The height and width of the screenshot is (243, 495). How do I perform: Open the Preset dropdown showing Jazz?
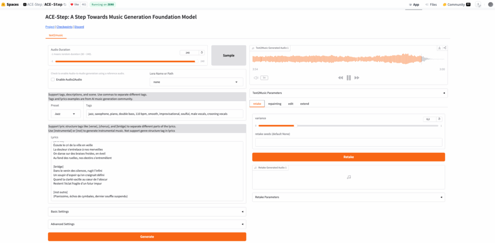pos(66,114)
